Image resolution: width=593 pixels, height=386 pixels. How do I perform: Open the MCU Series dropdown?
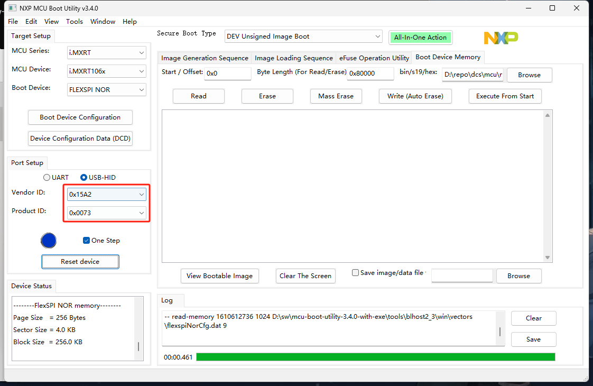[x=106, y=52]
